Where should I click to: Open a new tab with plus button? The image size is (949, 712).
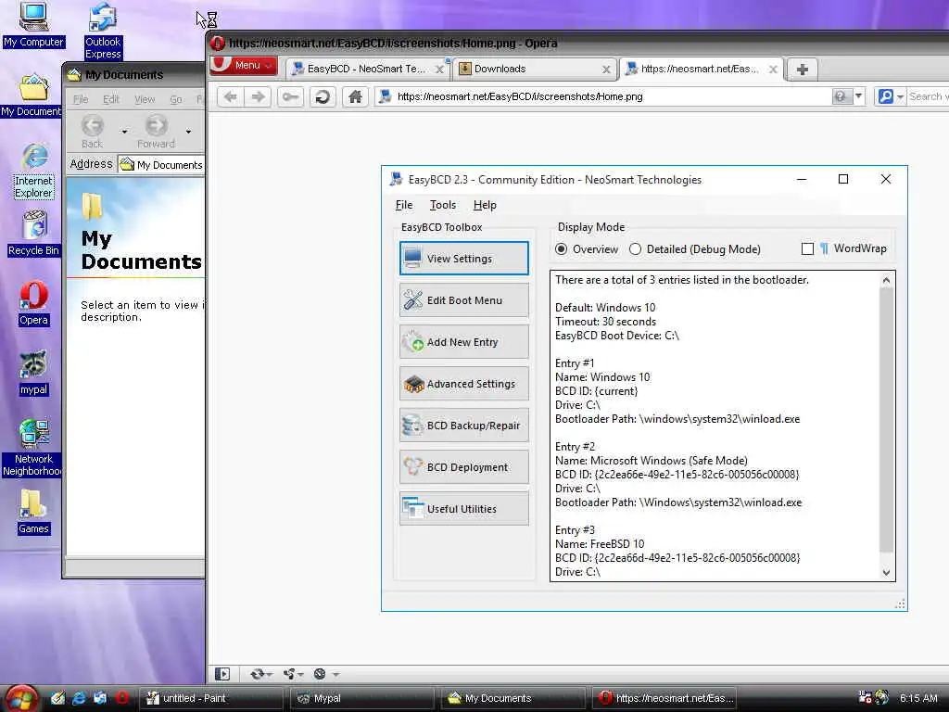pyautogui.click(x=803, y=69)
